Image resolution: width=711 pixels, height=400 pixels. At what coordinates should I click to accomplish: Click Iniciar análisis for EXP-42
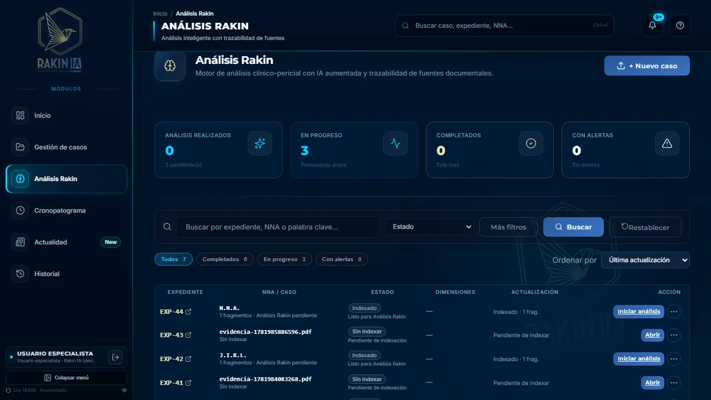tap(639, 359)
